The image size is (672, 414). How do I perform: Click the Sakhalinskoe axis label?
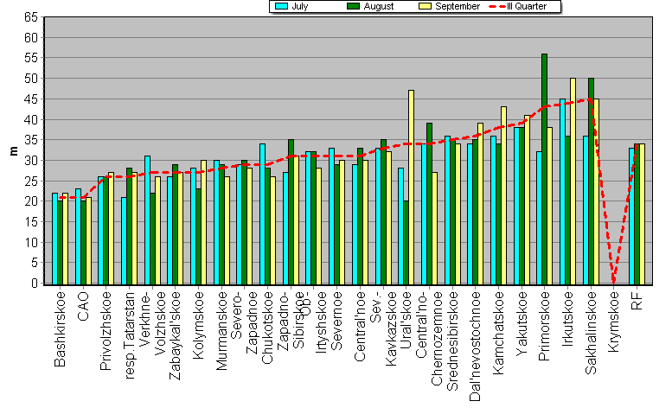click(x=591, y=333)
